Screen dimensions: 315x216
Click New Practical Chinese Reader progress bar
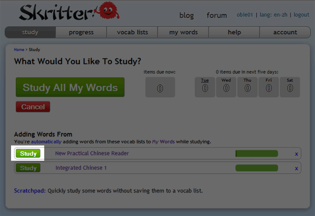click(x=257, y=153)
